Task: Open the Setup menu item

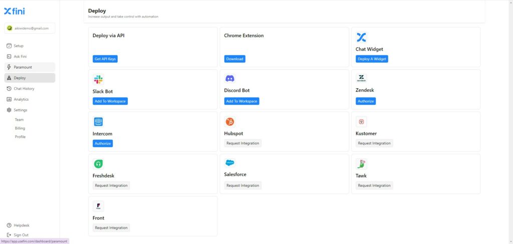Action: click(30, 46)
